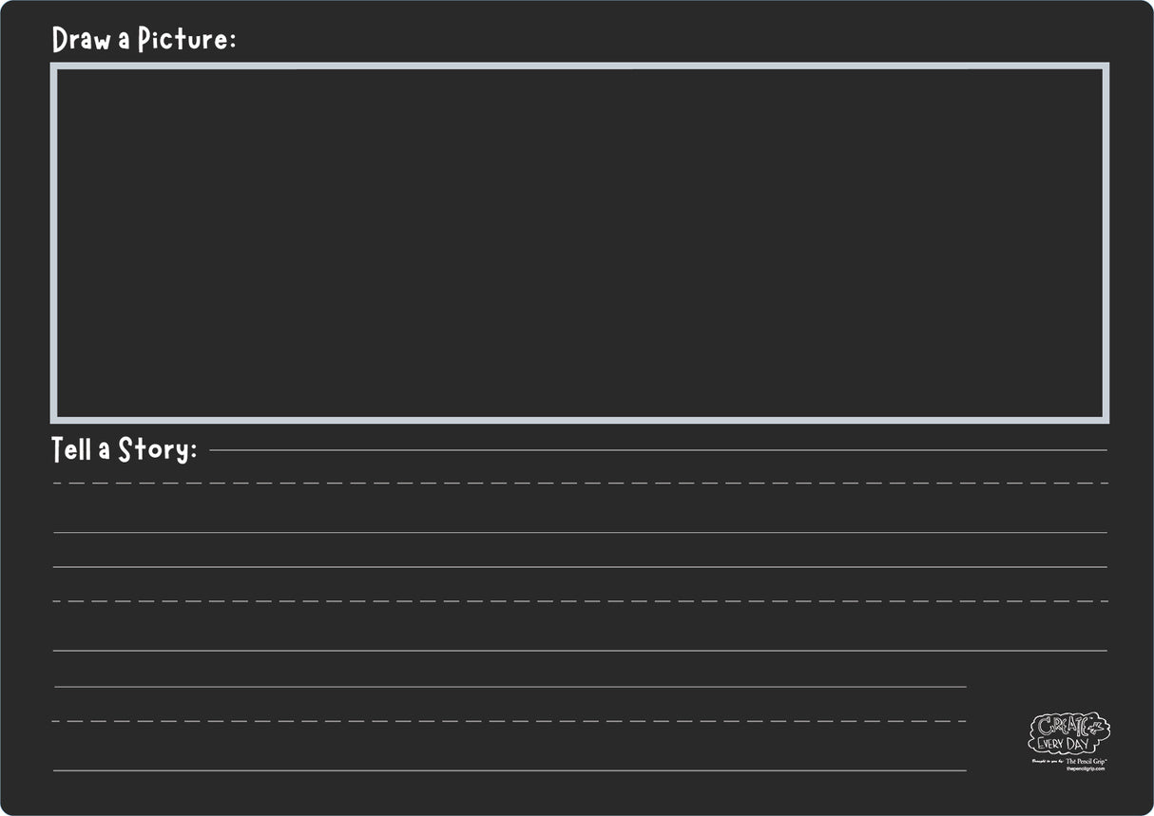
Task: Click "The Pencil Grip" brand name
Action: point(1087,761)
